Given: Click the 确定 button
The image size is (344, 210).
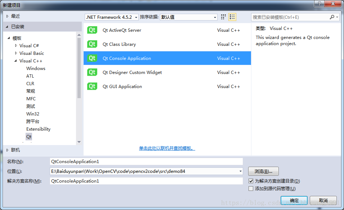Looking at the screenshot, I should pos(294,200).
